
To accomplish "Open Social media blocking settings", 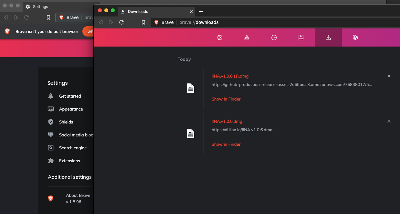I will pyautogui.click(x=76, y=135).
